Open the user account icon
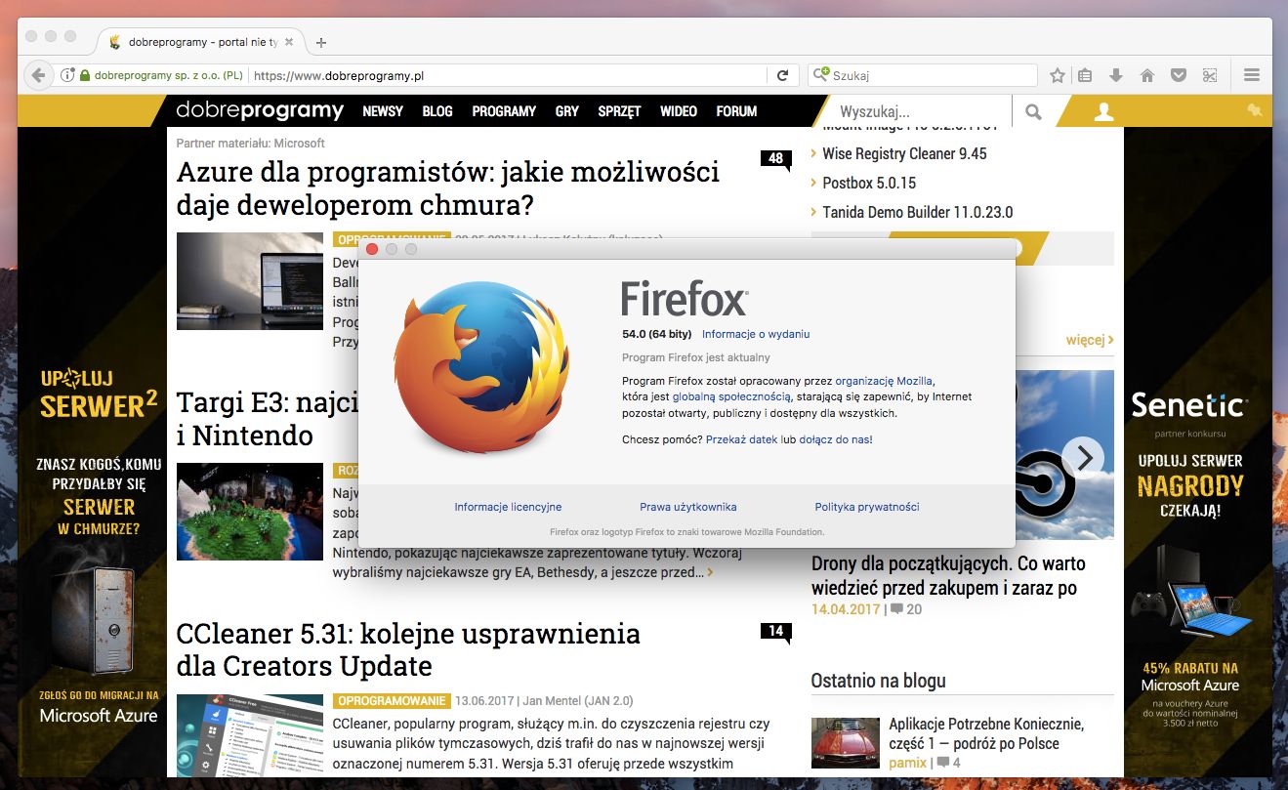This screenshot has width=1288, height=790. (1103, 112)
